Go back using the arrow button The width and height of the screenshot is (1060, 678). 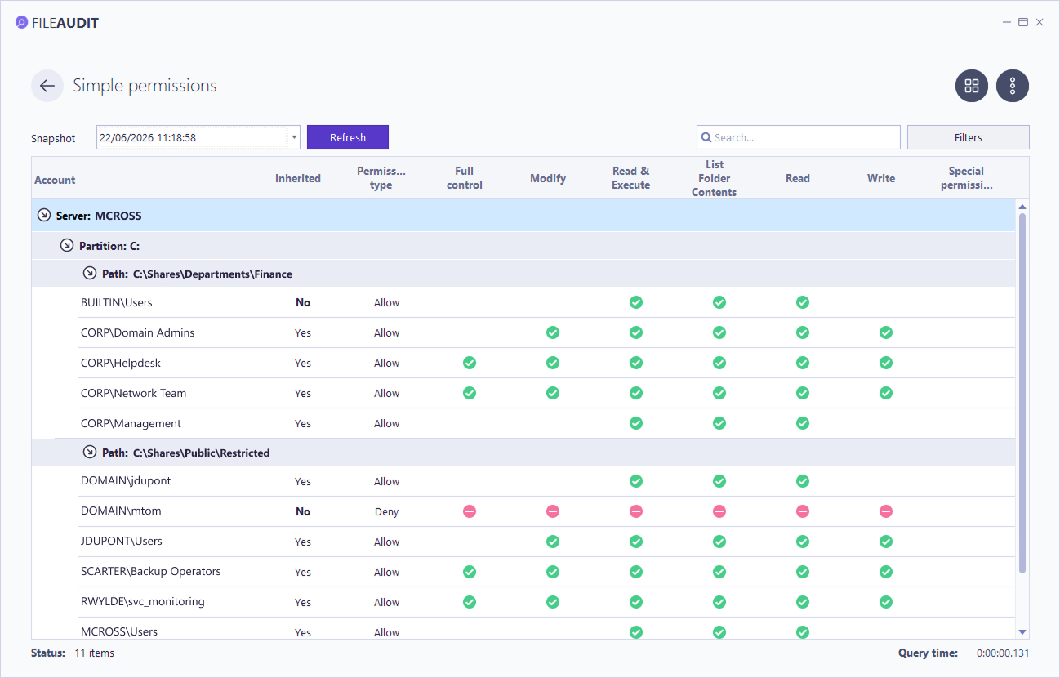coord(47,86)
